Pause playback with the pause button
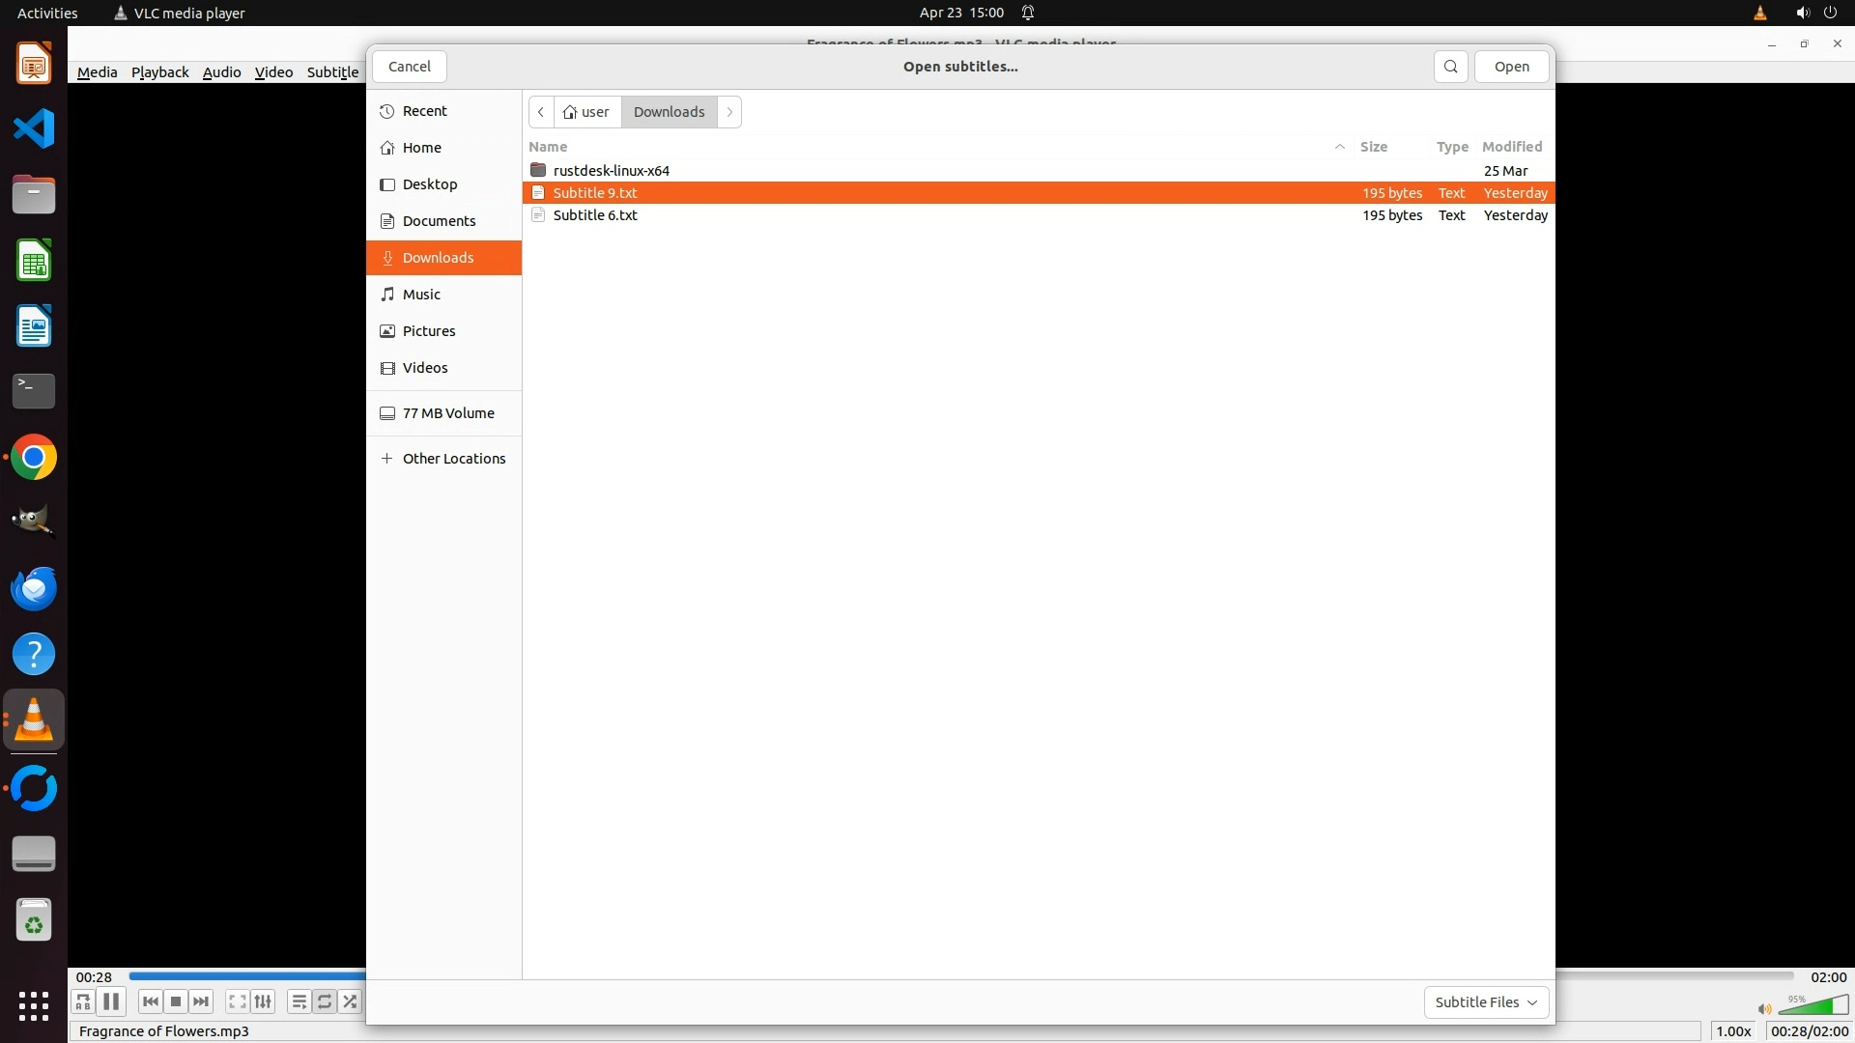 [x=111, y=1001]
